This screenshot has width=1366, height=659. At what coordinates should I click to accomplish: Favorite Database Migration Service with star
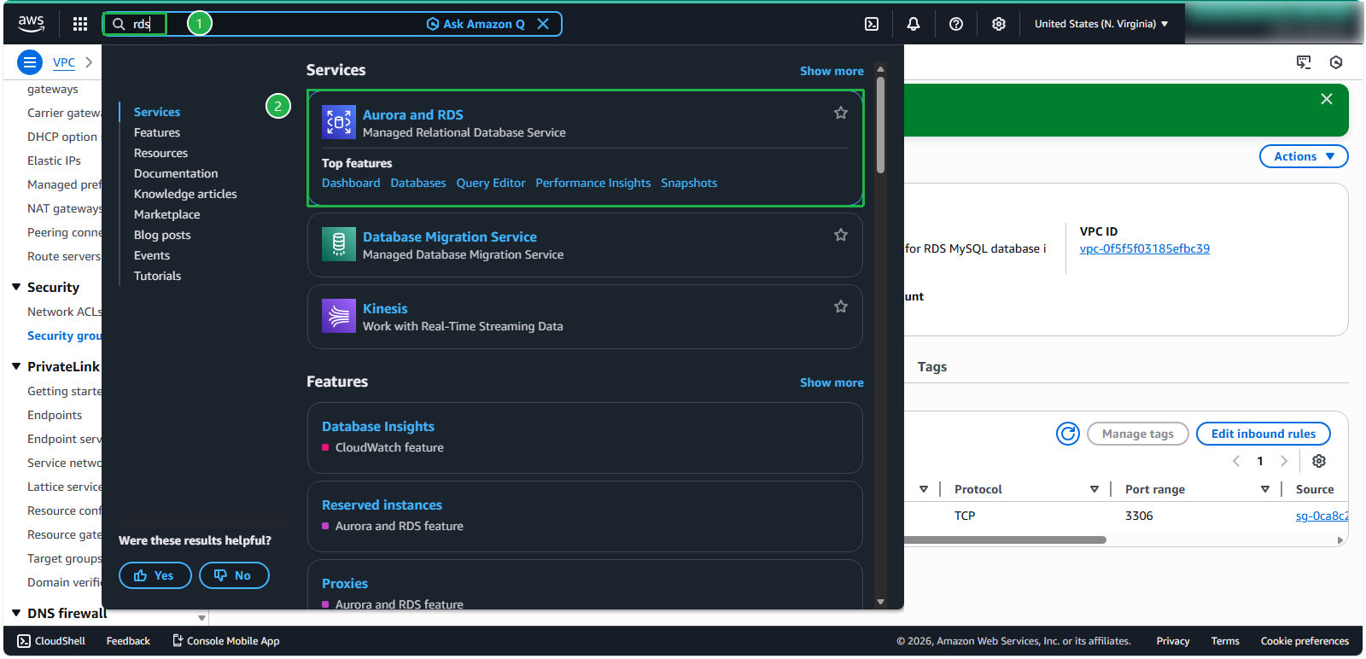841,235
